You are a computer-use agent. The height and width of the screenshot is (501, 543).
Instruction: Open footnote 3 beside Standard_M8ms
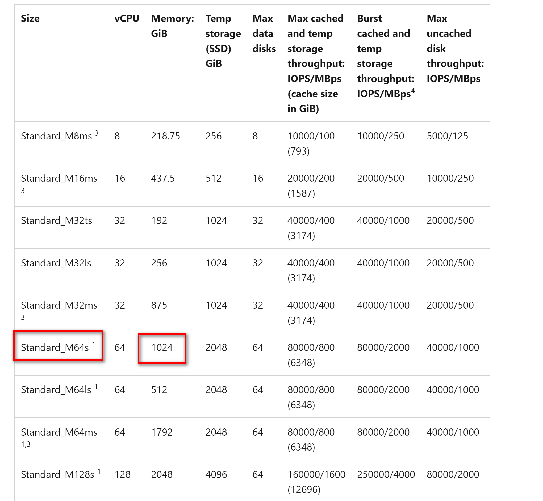(96, 133)
